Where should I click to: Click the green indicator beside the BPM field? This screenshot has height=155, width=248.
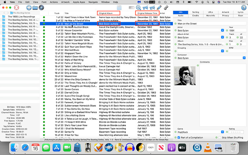[x=227, y=51]
